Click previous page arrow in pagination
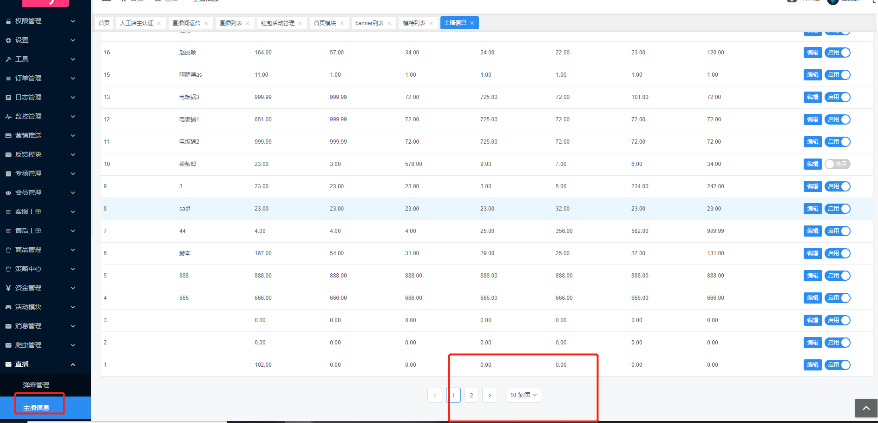Viewport: 878px width, 423px height. [x=435, y=395]
